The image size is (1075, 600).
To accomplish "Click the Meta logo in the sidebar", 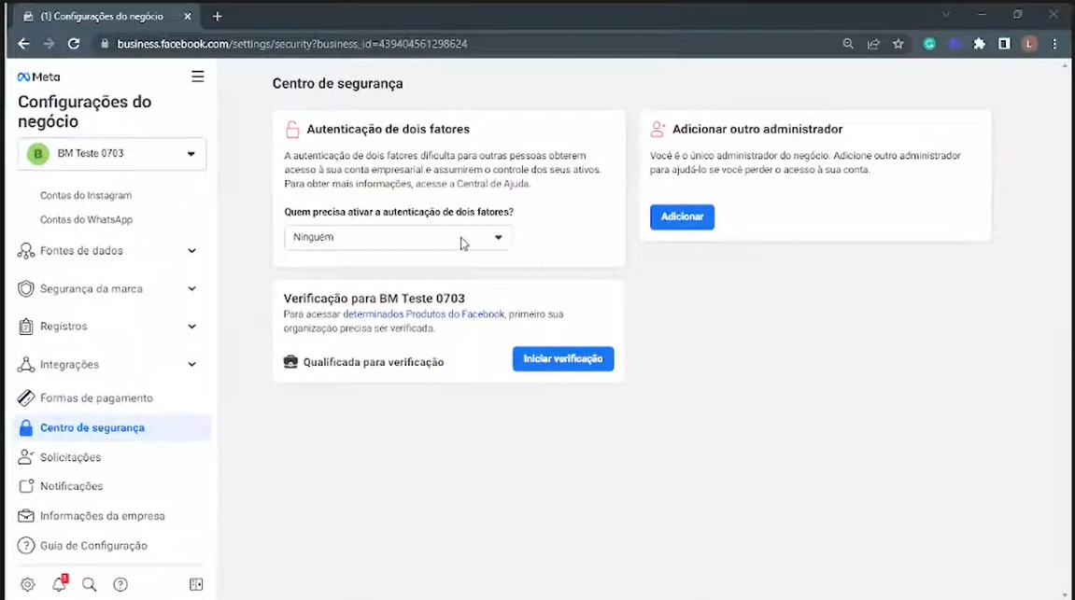I will click(38, 77).
